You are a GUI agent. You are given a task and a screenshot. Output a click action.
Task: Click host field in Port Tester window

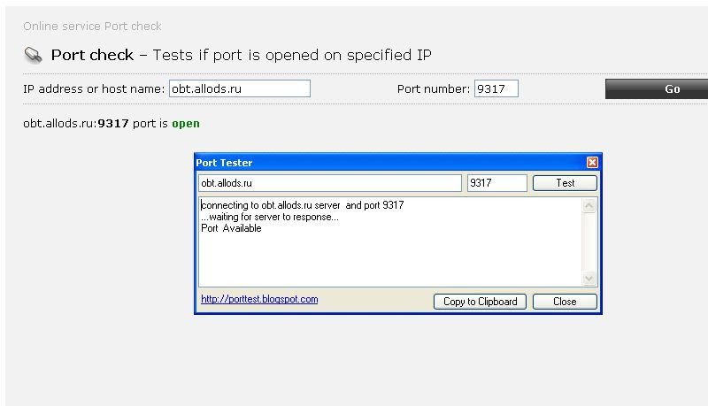click(330, 183)
